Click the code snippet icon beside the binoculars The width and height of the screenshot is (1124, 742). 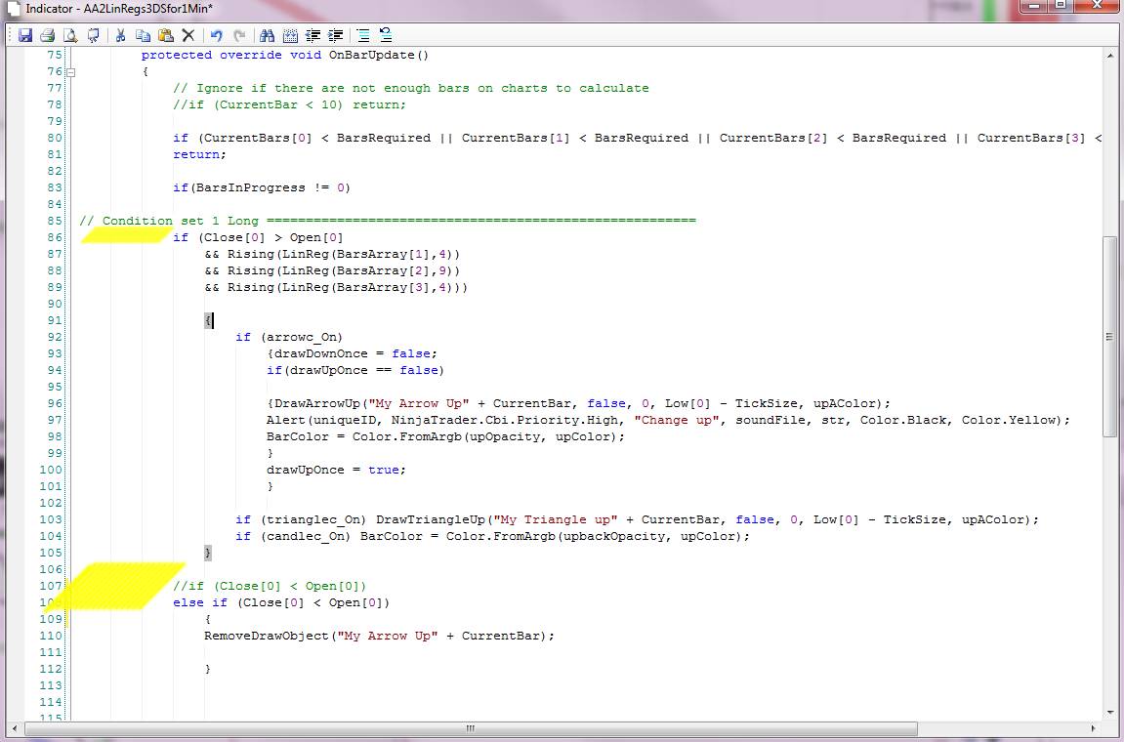point(290,35)
